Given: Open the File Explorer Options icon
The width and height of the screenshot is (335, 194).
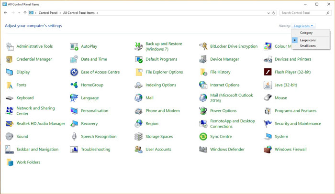Looking at the screenshot, I should (x=139, y=72).
